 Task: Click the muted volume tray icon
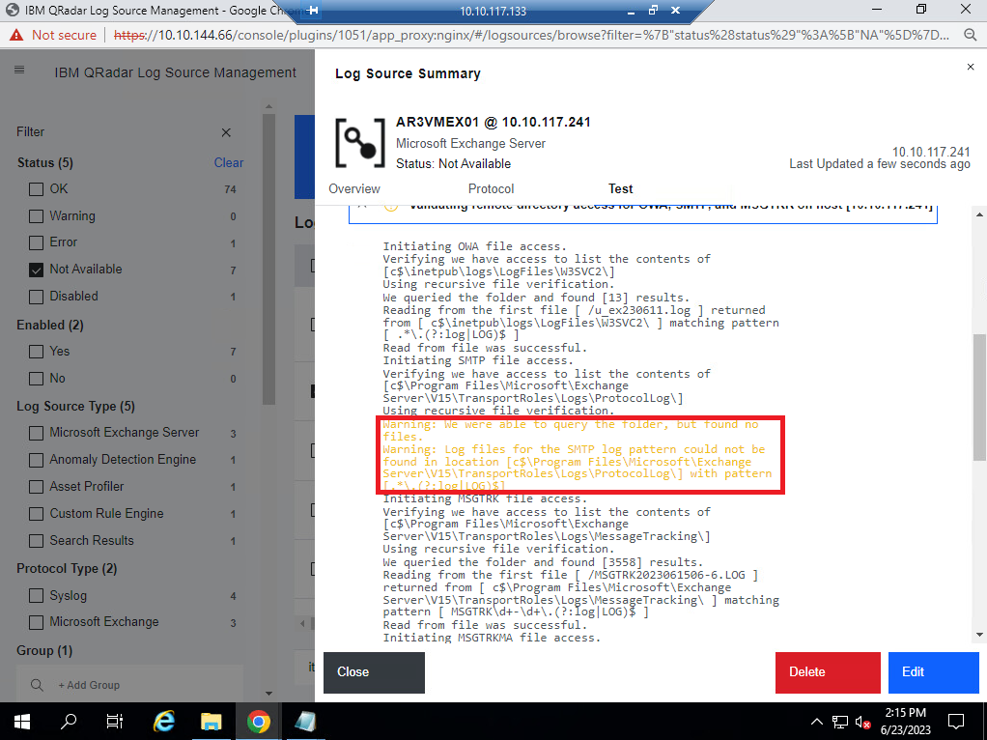(862, 722)
